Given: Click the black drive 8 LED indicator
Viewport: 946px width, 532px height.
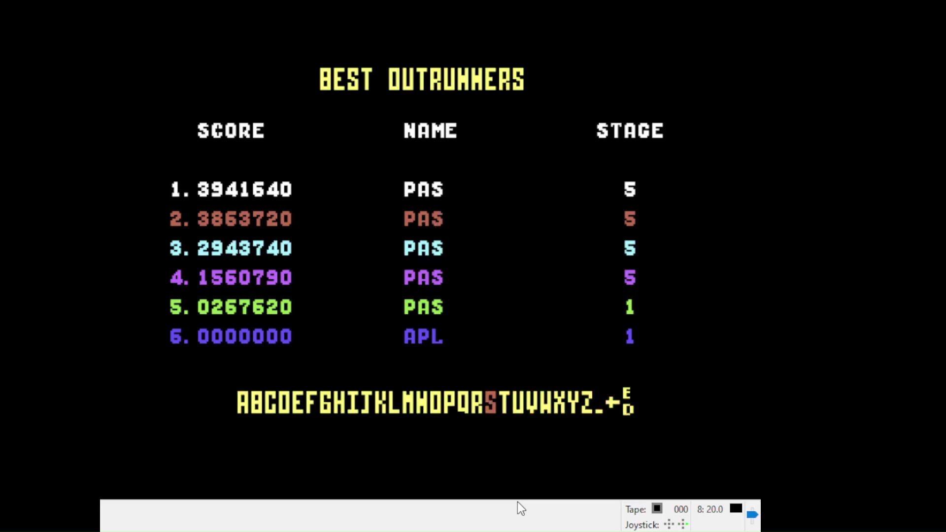Looking at the screenshot, I should tap(736, 508).
